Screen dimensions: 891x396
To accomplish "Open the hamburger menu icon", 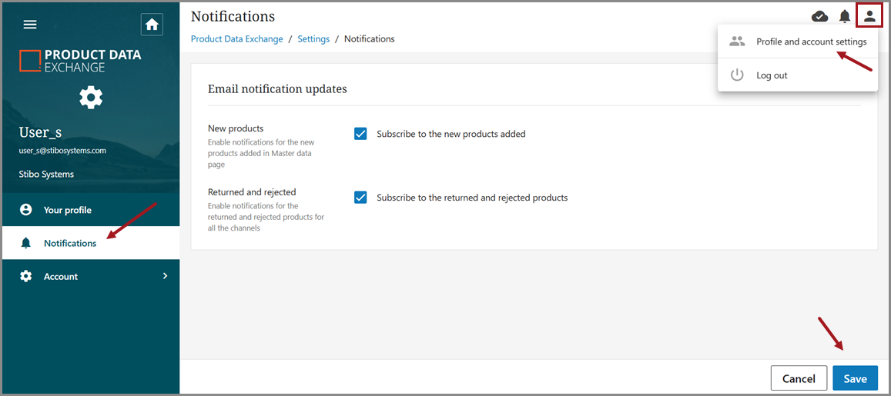I will click(x=30, y=25).
